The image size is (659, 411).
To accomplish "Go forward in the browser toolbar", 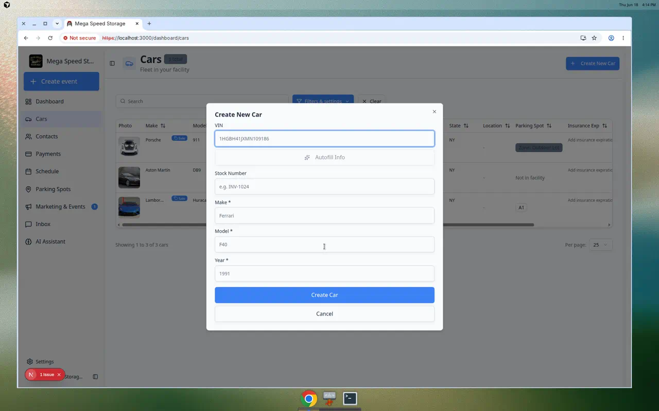I will 38,38.
